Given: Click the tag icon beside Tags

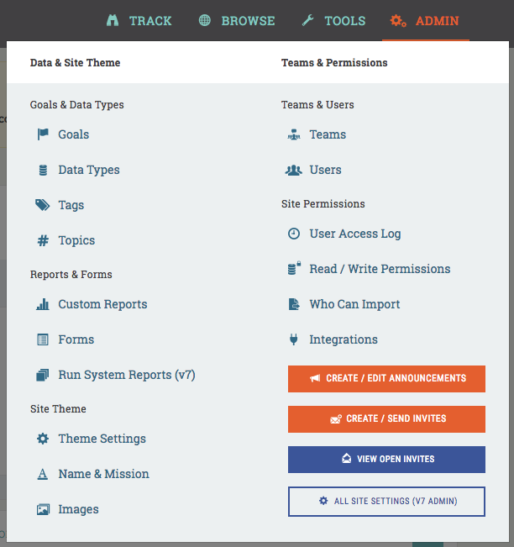Looking at the screenshot, I should coord(43,205).
